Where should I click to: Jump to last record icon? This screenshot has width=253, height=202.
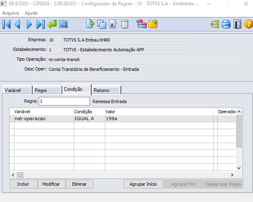41,24
